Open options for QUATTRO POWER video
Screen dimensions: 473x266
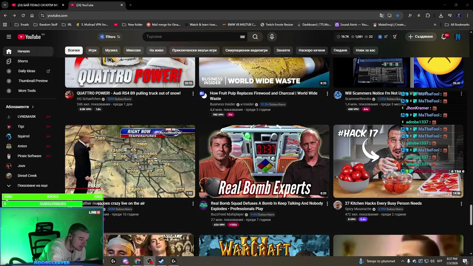click(193, 93)
